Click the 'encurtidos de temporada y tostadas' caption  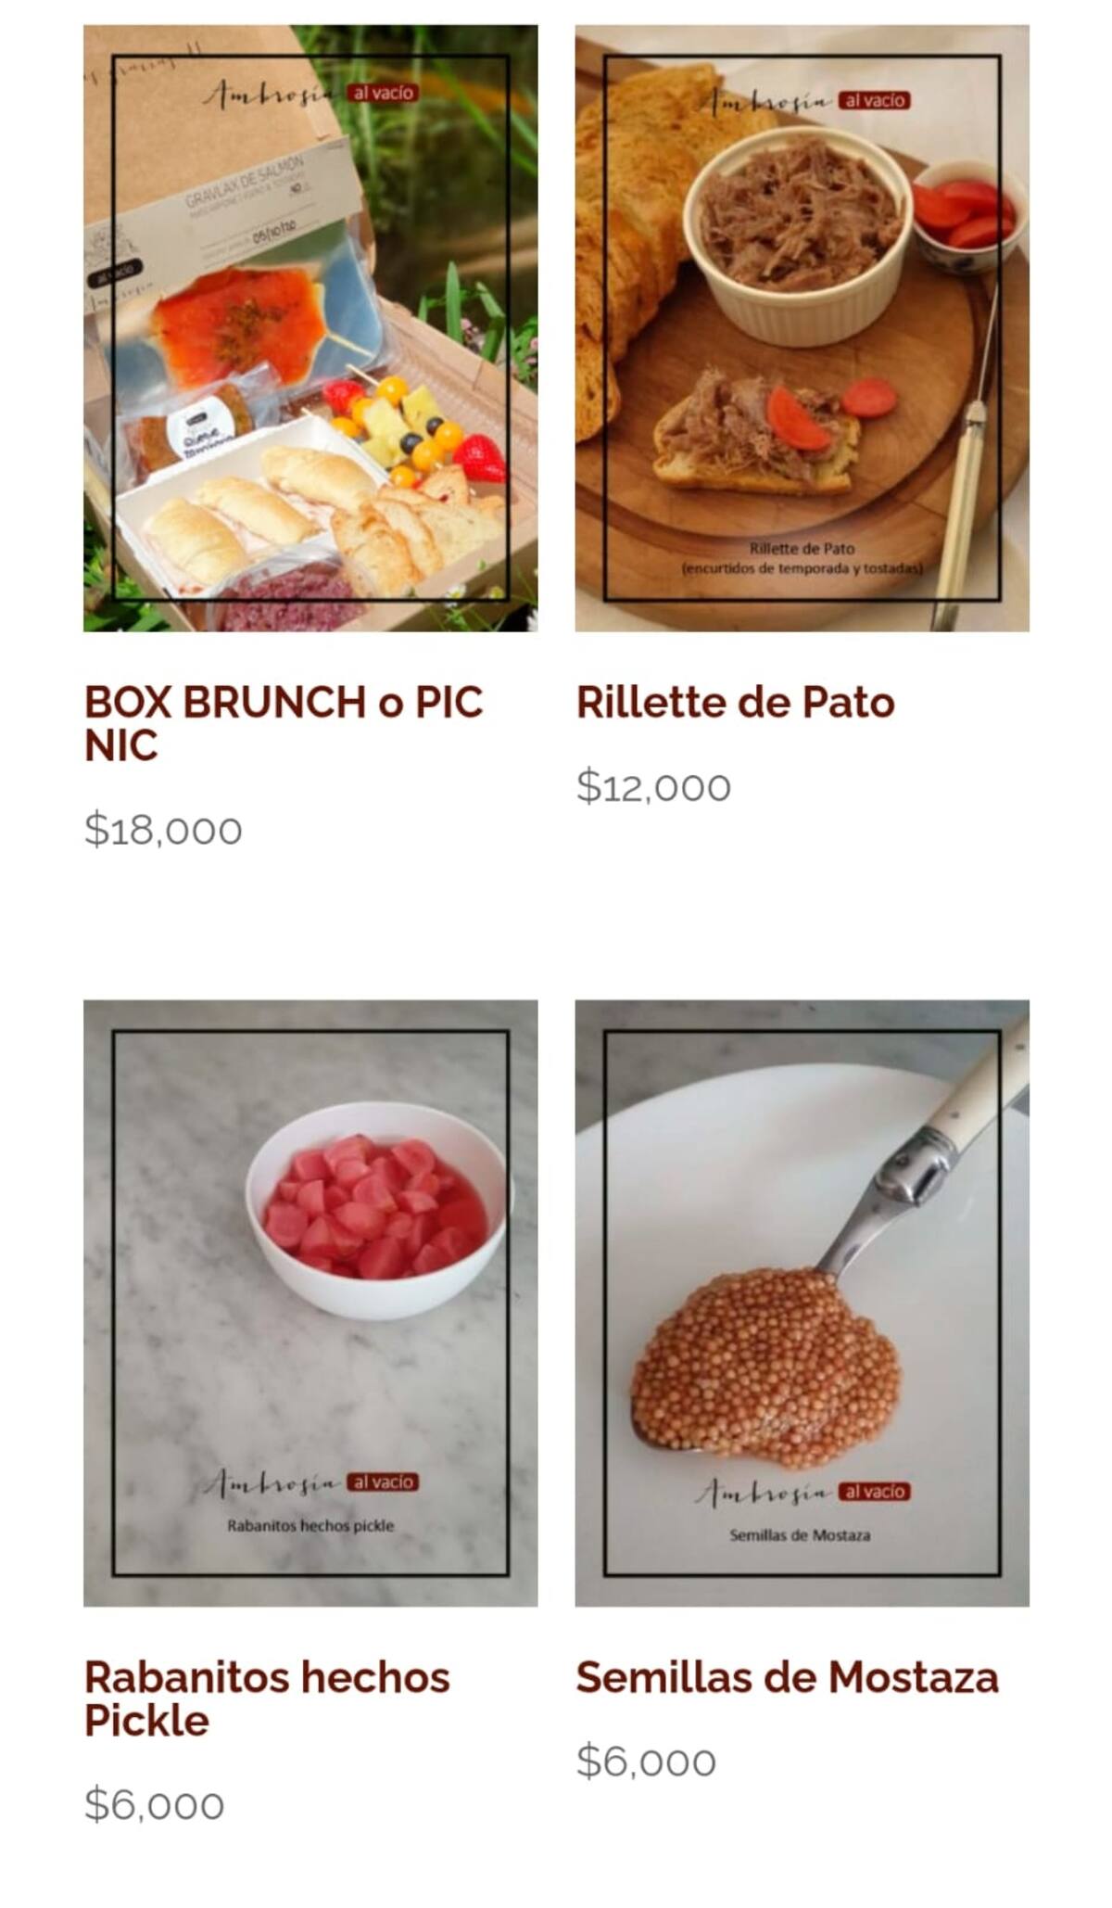click(x=802, y=568)
